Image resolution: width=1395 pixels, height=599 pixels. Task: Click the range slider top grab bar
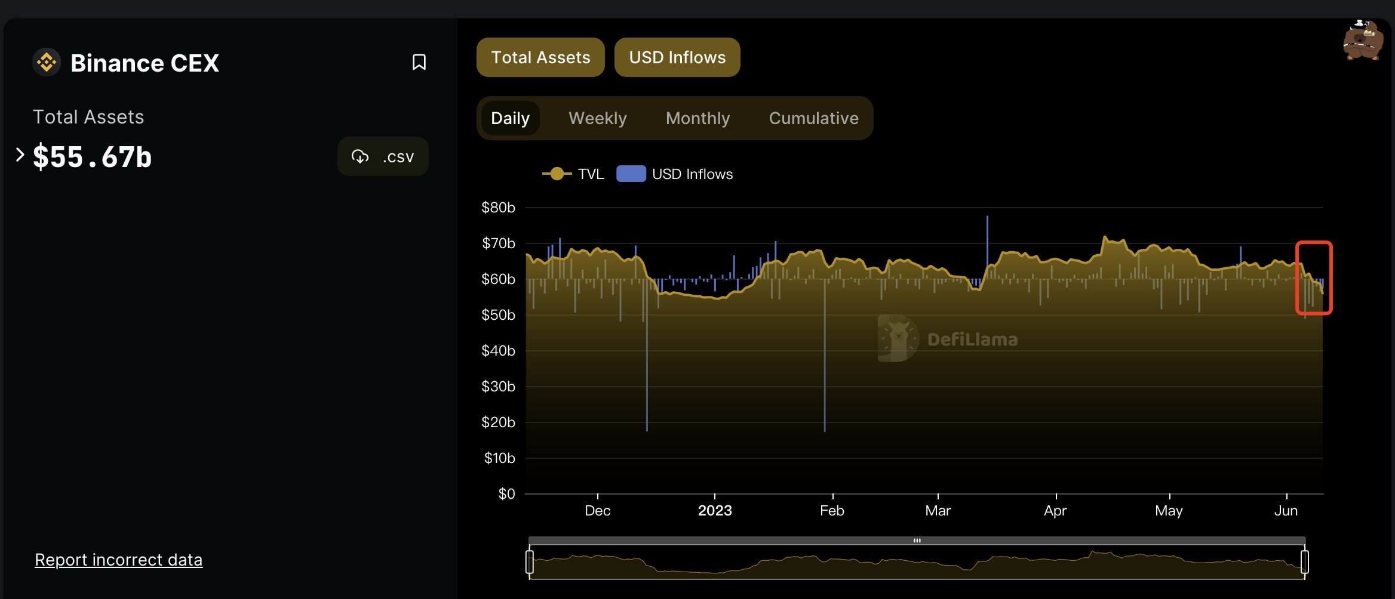pyautogui.click(x=917, y=541)
